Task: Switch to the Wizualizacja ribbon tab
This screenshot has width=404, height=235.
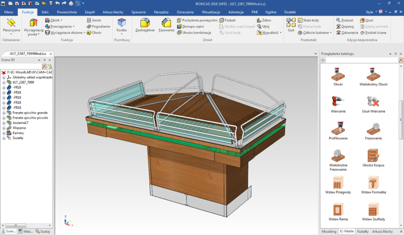Action: [211, 12]
